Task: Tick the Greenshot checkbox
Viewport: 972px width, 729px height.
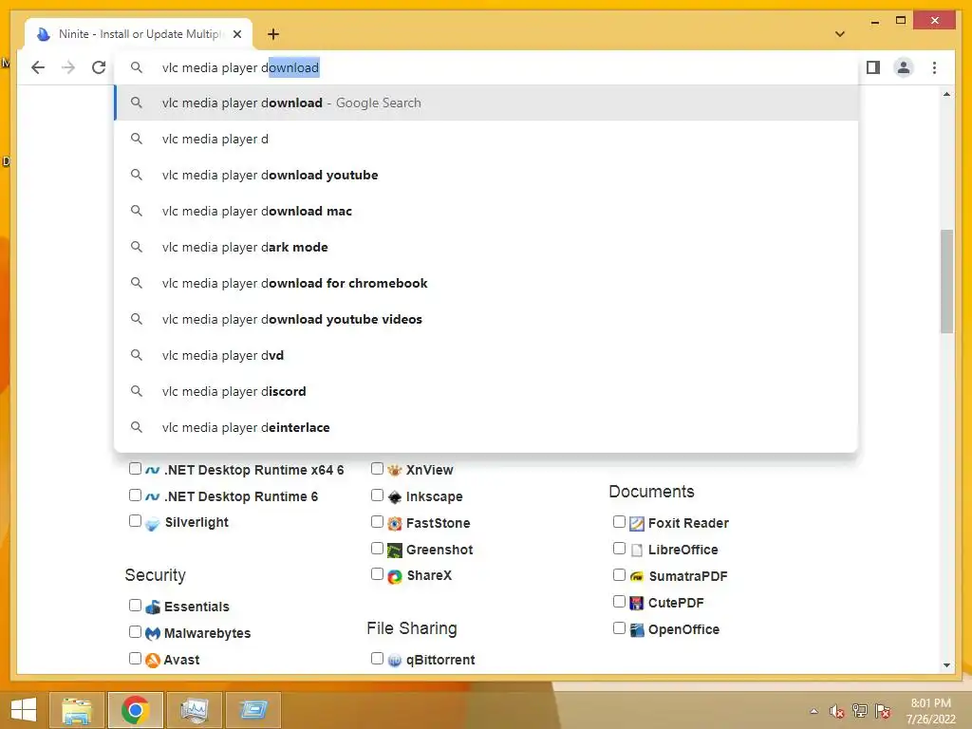Action: click(377, 549)
